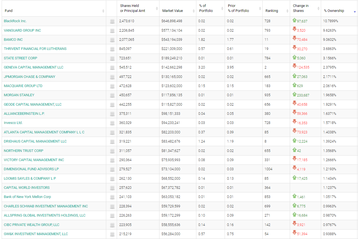Open DRIEHAUS CAPITAL MANAGEMENT LLC link
This screenshot has width=358, height=239.
coord(35,141)
